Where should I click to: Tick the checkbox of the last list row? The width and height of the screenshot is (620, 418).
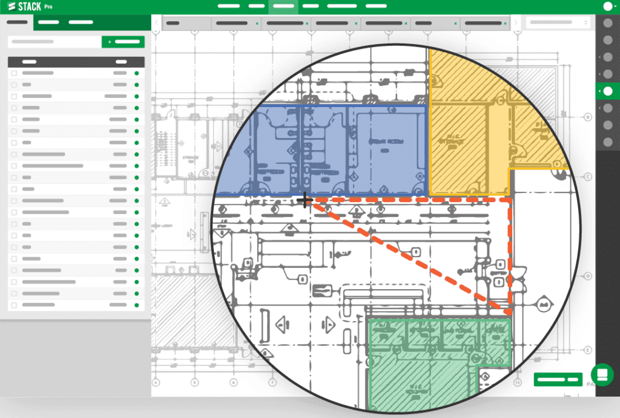click(x=15, y=305)
